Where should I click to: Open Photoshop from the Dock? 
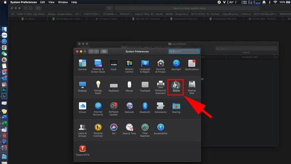[x=4, y=90]
